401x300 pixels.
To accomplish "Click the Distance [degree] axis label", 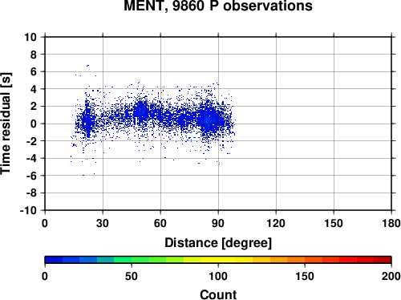I will [218, 243].
